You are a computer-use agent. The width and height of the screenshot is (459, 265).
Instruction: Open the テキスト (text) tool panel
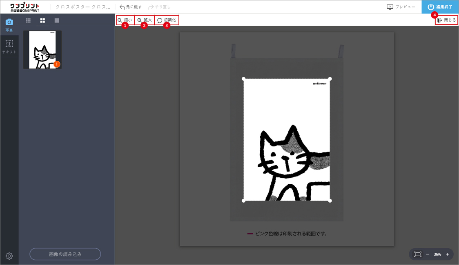9,46
